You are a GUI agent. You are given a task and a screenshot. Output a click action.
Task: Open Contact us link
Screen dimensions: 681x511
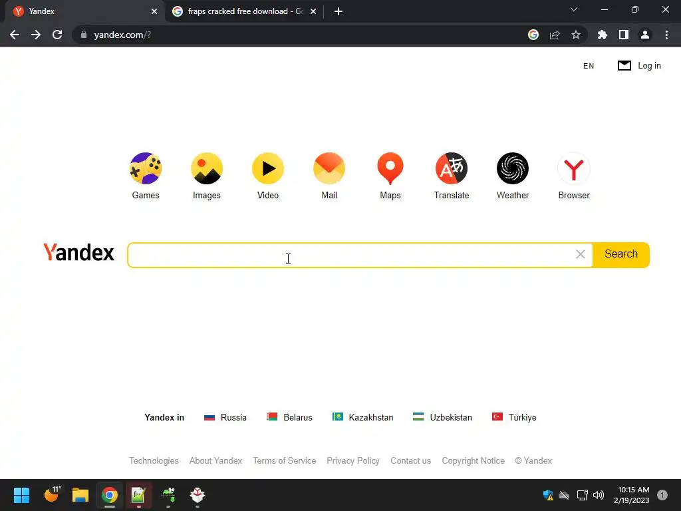411,460
